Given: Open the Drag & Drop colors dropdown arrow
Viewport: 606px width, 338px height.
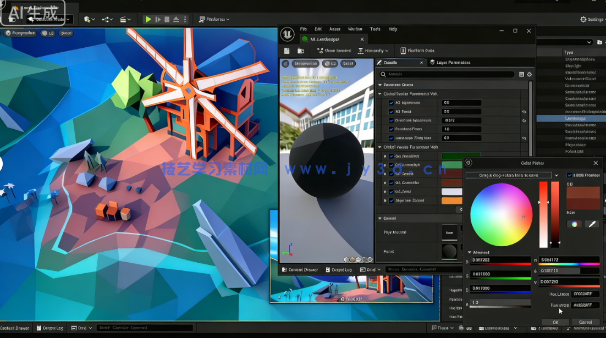Looking at the screenshot, I should (557, 175).
